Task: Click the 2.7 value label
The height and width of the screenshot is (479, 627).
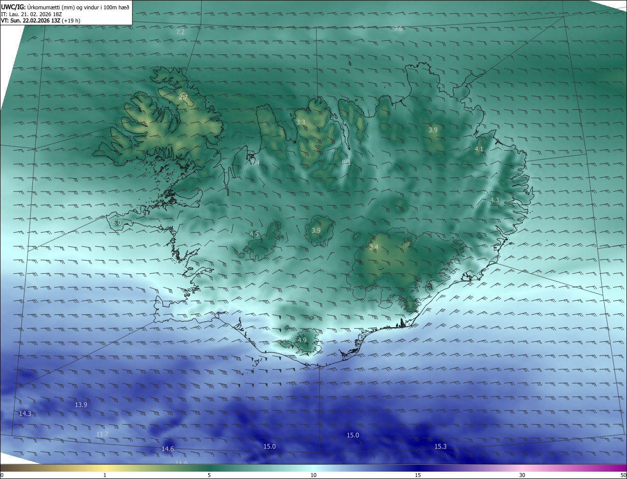Action: coord(184,97)
